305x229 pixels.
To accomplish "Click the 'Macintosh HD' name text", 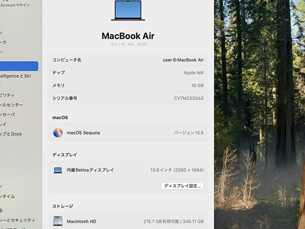I will 81,221.
